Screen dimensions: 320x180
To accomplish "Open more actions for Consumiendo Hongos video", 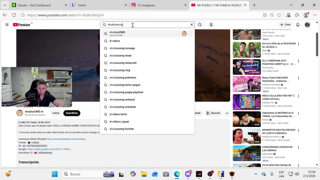I will 298,147.
